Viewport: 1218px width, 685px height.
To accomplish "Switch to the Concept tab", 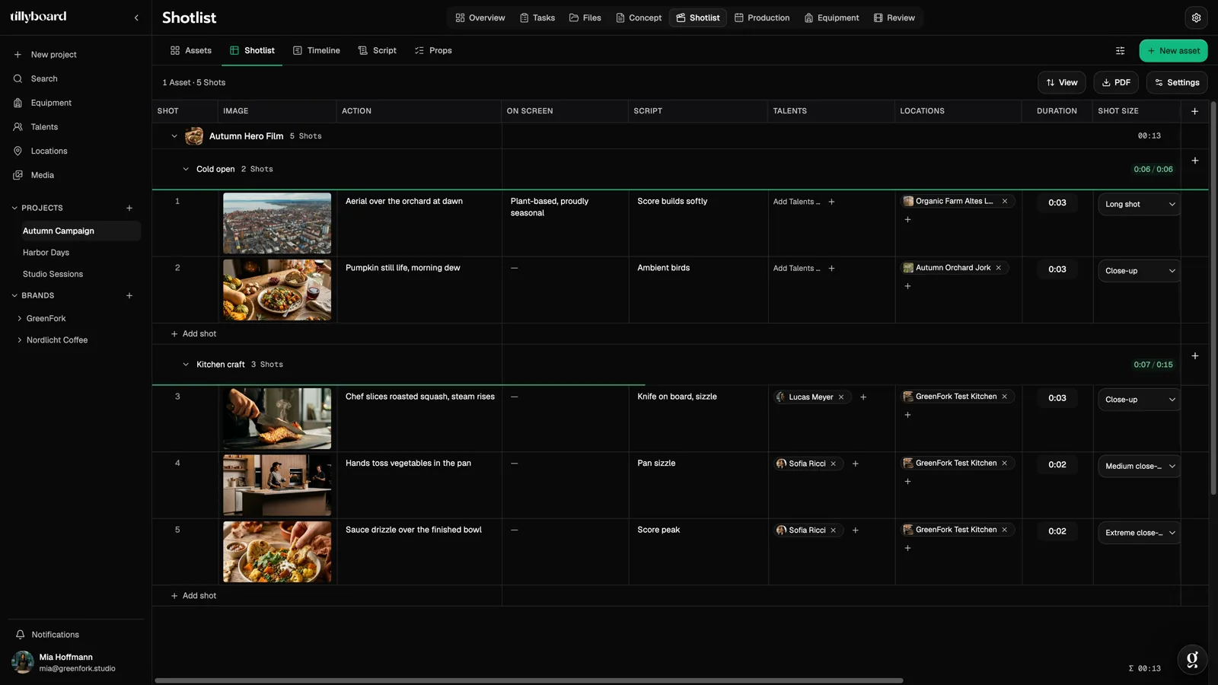I will (x=639, y=18).
